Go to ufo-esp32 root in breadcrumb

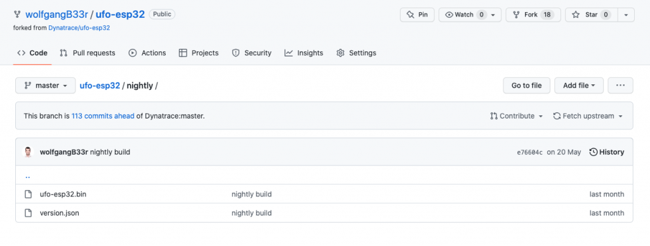(x=100, y=86)
